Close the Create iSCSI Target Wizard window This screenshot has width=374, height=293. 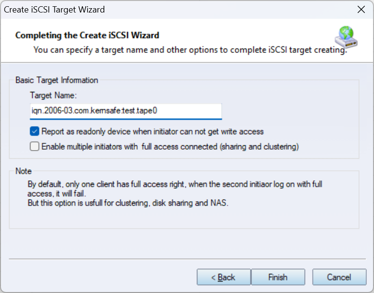click(361, 10)
